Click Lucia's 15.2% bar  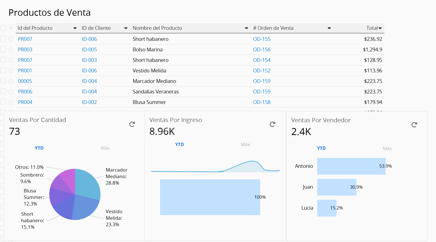coord(327,208)
